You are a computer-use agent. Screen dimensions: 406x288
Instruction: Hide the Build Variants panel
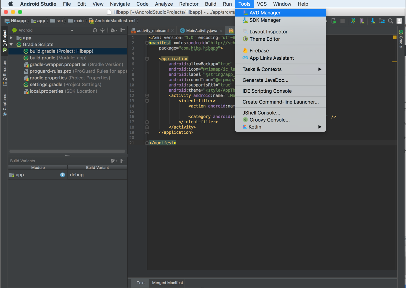click(x=123, y=161)
